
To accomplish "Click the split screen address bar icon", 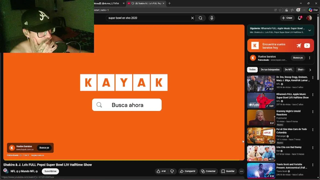I will (275, 10).
